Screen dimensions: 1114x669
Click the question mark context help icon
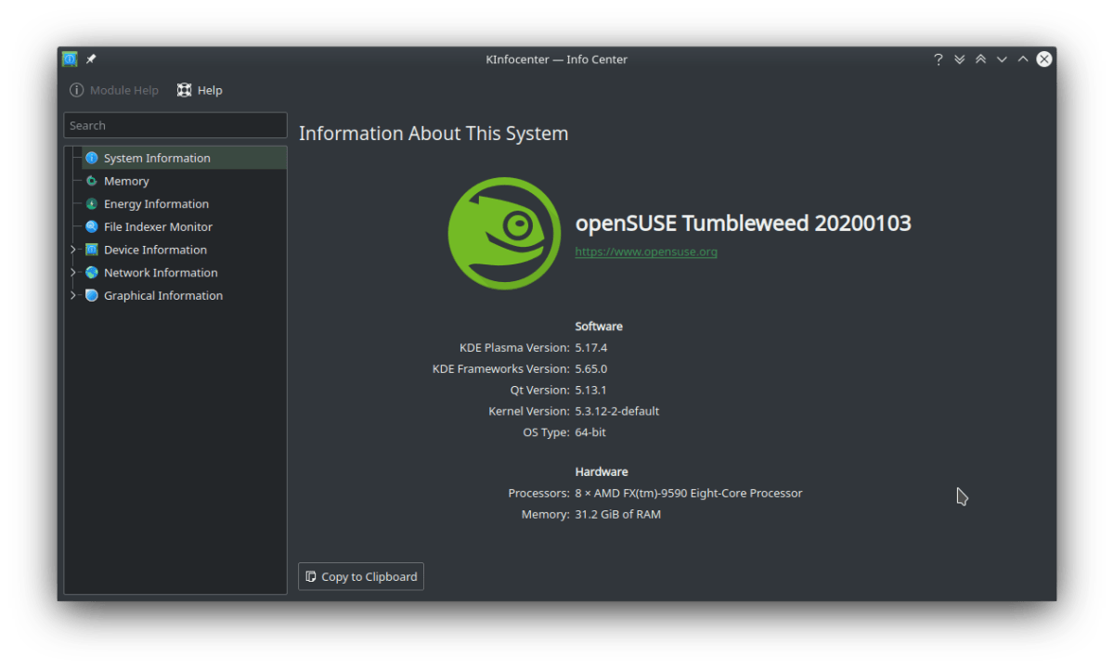click(x=939, y=59)
